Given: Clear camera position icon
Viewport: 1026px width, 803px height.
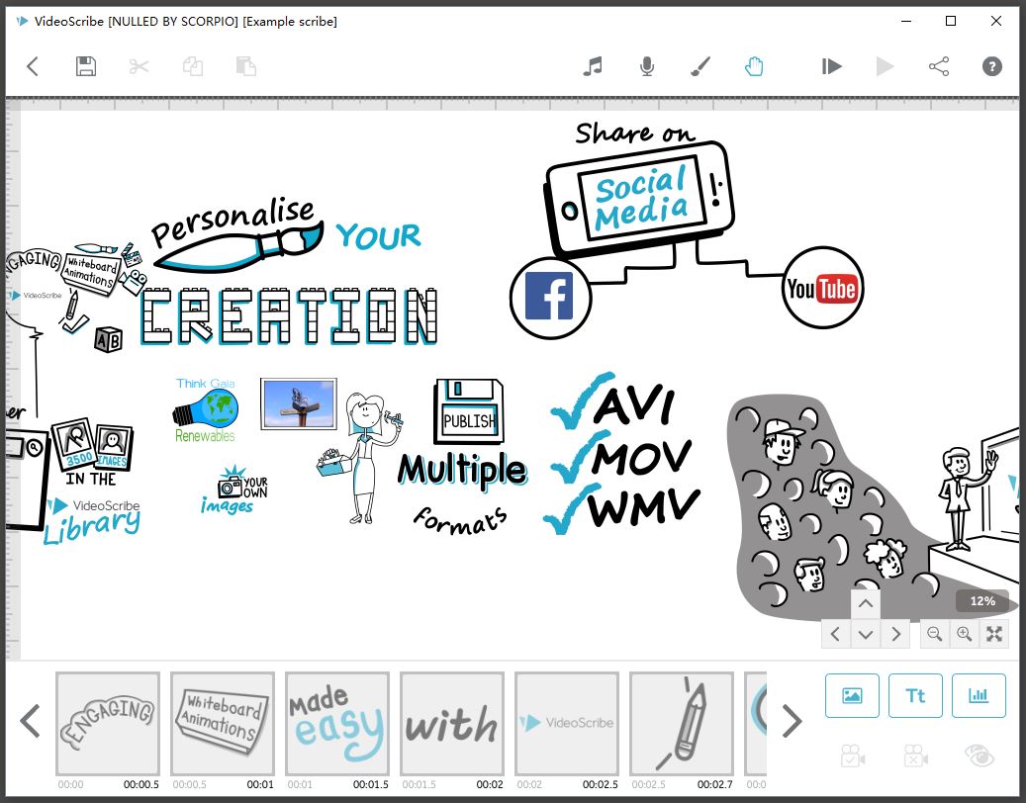Looking at the screenshot, I should coord(915,756).
